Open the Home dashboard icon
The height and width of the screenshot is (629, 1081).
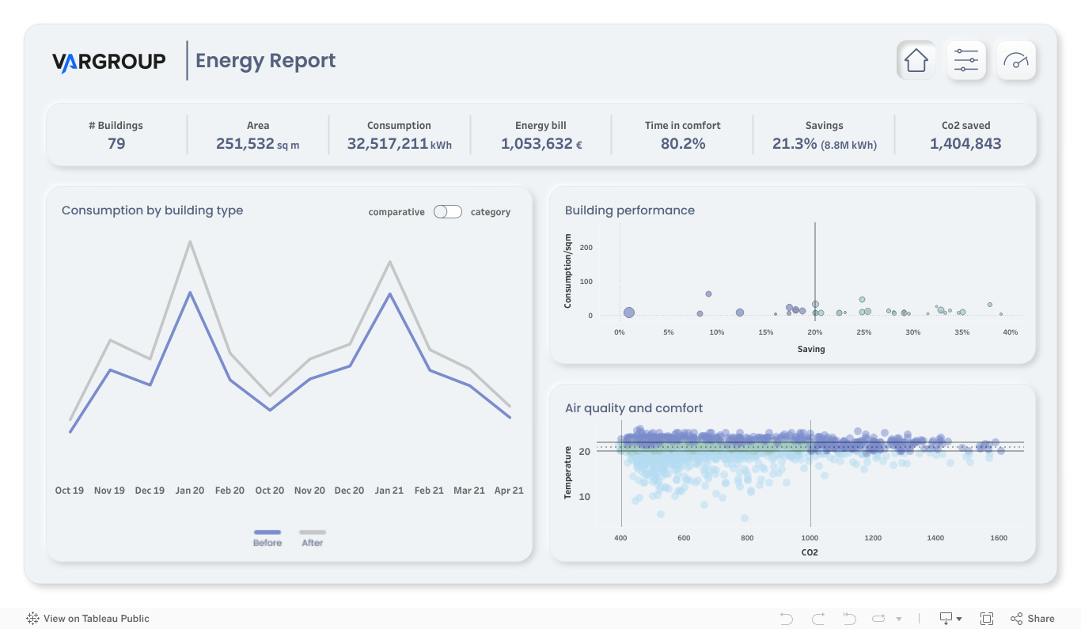tap(916, 60)
